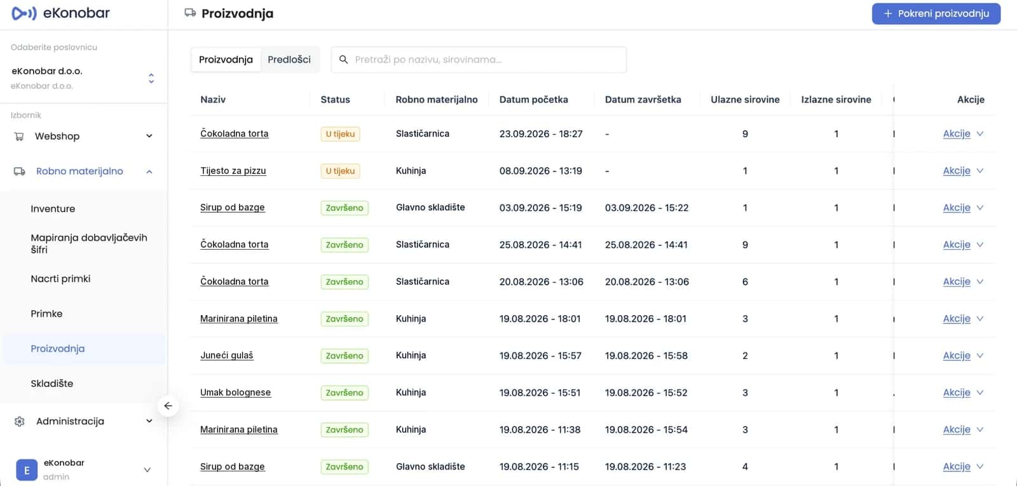Open Nacrti primki in the sidebar
This screenshot has height=486, width=1017.
60,279
